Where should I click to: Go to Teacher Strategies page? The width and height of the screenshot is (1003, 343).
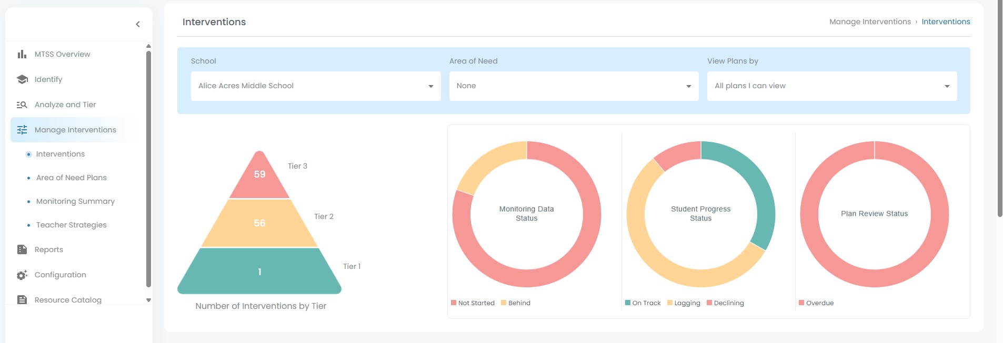(x=71, y=225)
